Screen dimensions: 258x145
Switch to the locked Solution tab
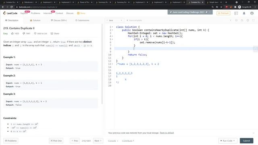[35, 21]
